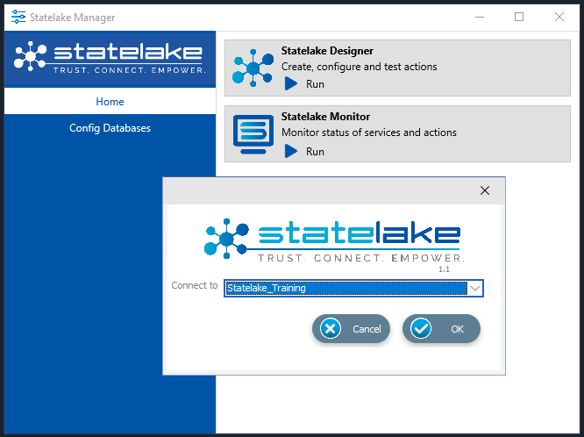Open the Home sidebar item
This screenshot has height=437, width=584.
tap(110, 102)
